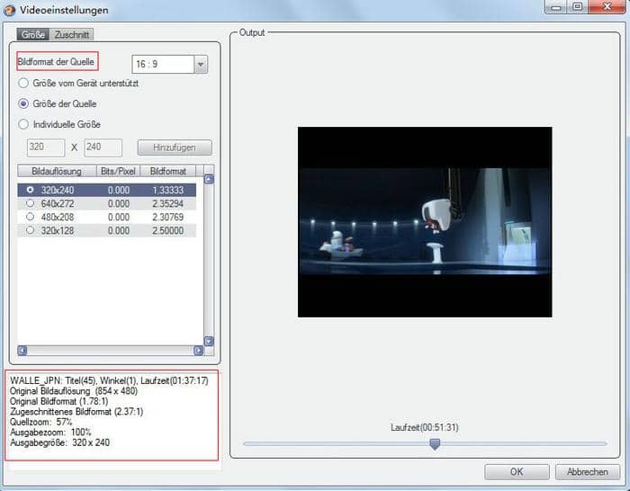The height and width of the screenshot is (491, 630).
Task: Click the 2.35294 Bildformat cell
Action: [168, 203]
